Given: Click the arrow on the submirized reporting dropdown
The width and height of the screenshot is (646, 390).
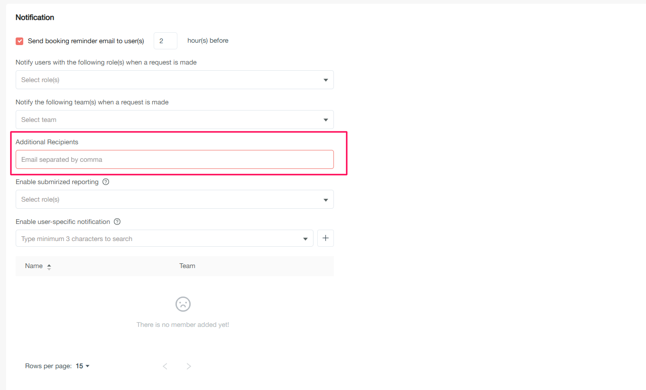Looking at the screenshot, I should pyautogui.click(x=325, y=200).
